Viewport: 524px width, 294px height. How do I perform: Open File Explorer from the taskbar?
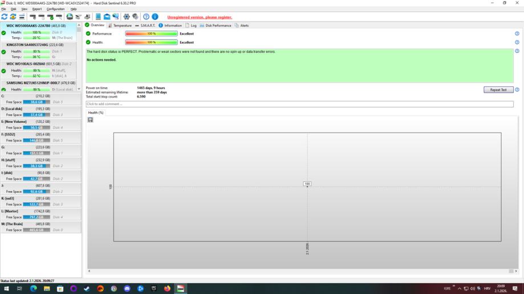pyautogui.click(x=47, y=288)
